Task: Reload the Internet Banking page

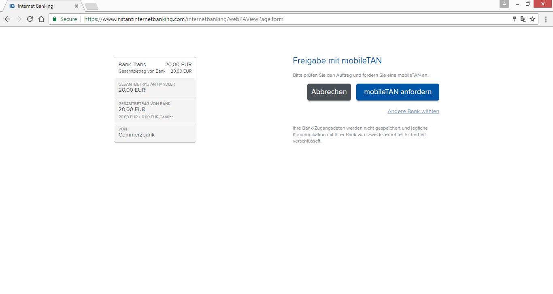Action: 30,19
